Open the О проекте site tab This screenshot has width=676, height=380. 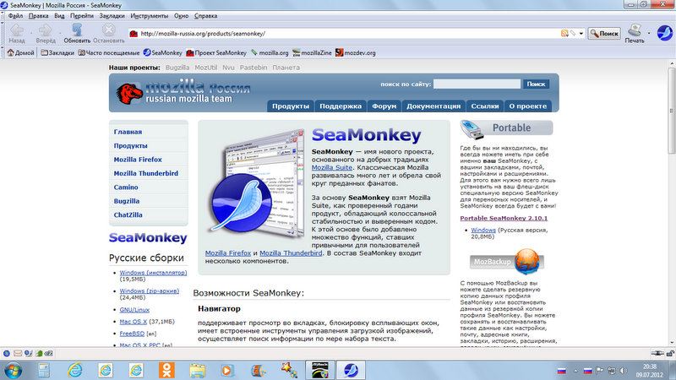pos(527,106)
